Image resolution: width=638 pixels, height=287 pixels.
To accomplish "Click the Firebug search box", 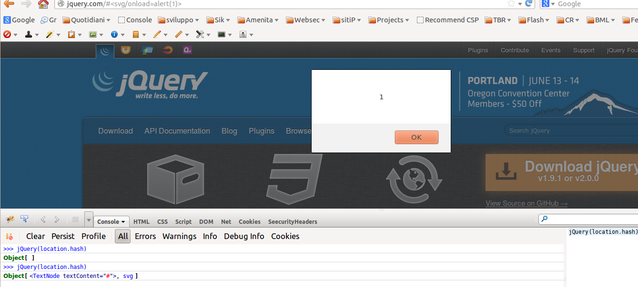I will 588,219.
